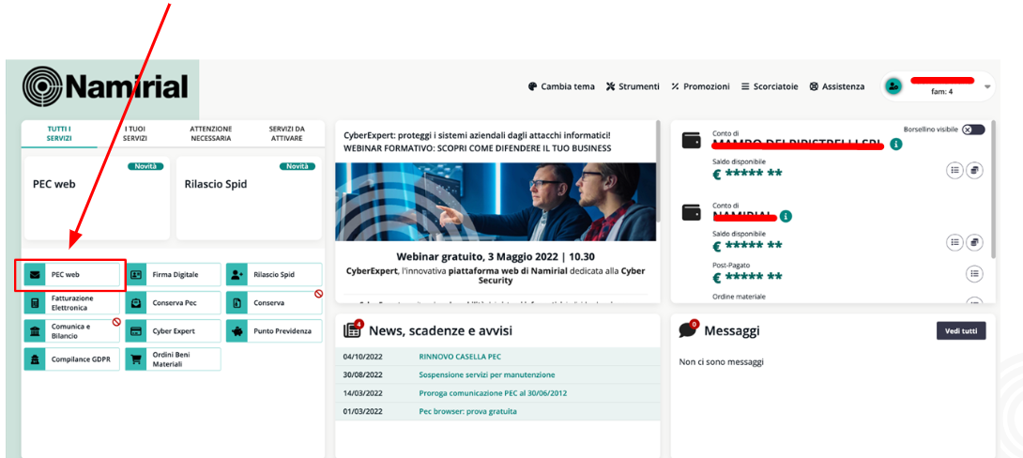Open the Conserva document icon
This screenshot has height=458, width=1023.
pyautogui.click(x=237, y=303)
